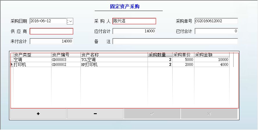Click the 采购人 field containing 陈兴洁
Image resolution: width=258 pixels, height=130 pixels.
134,21
